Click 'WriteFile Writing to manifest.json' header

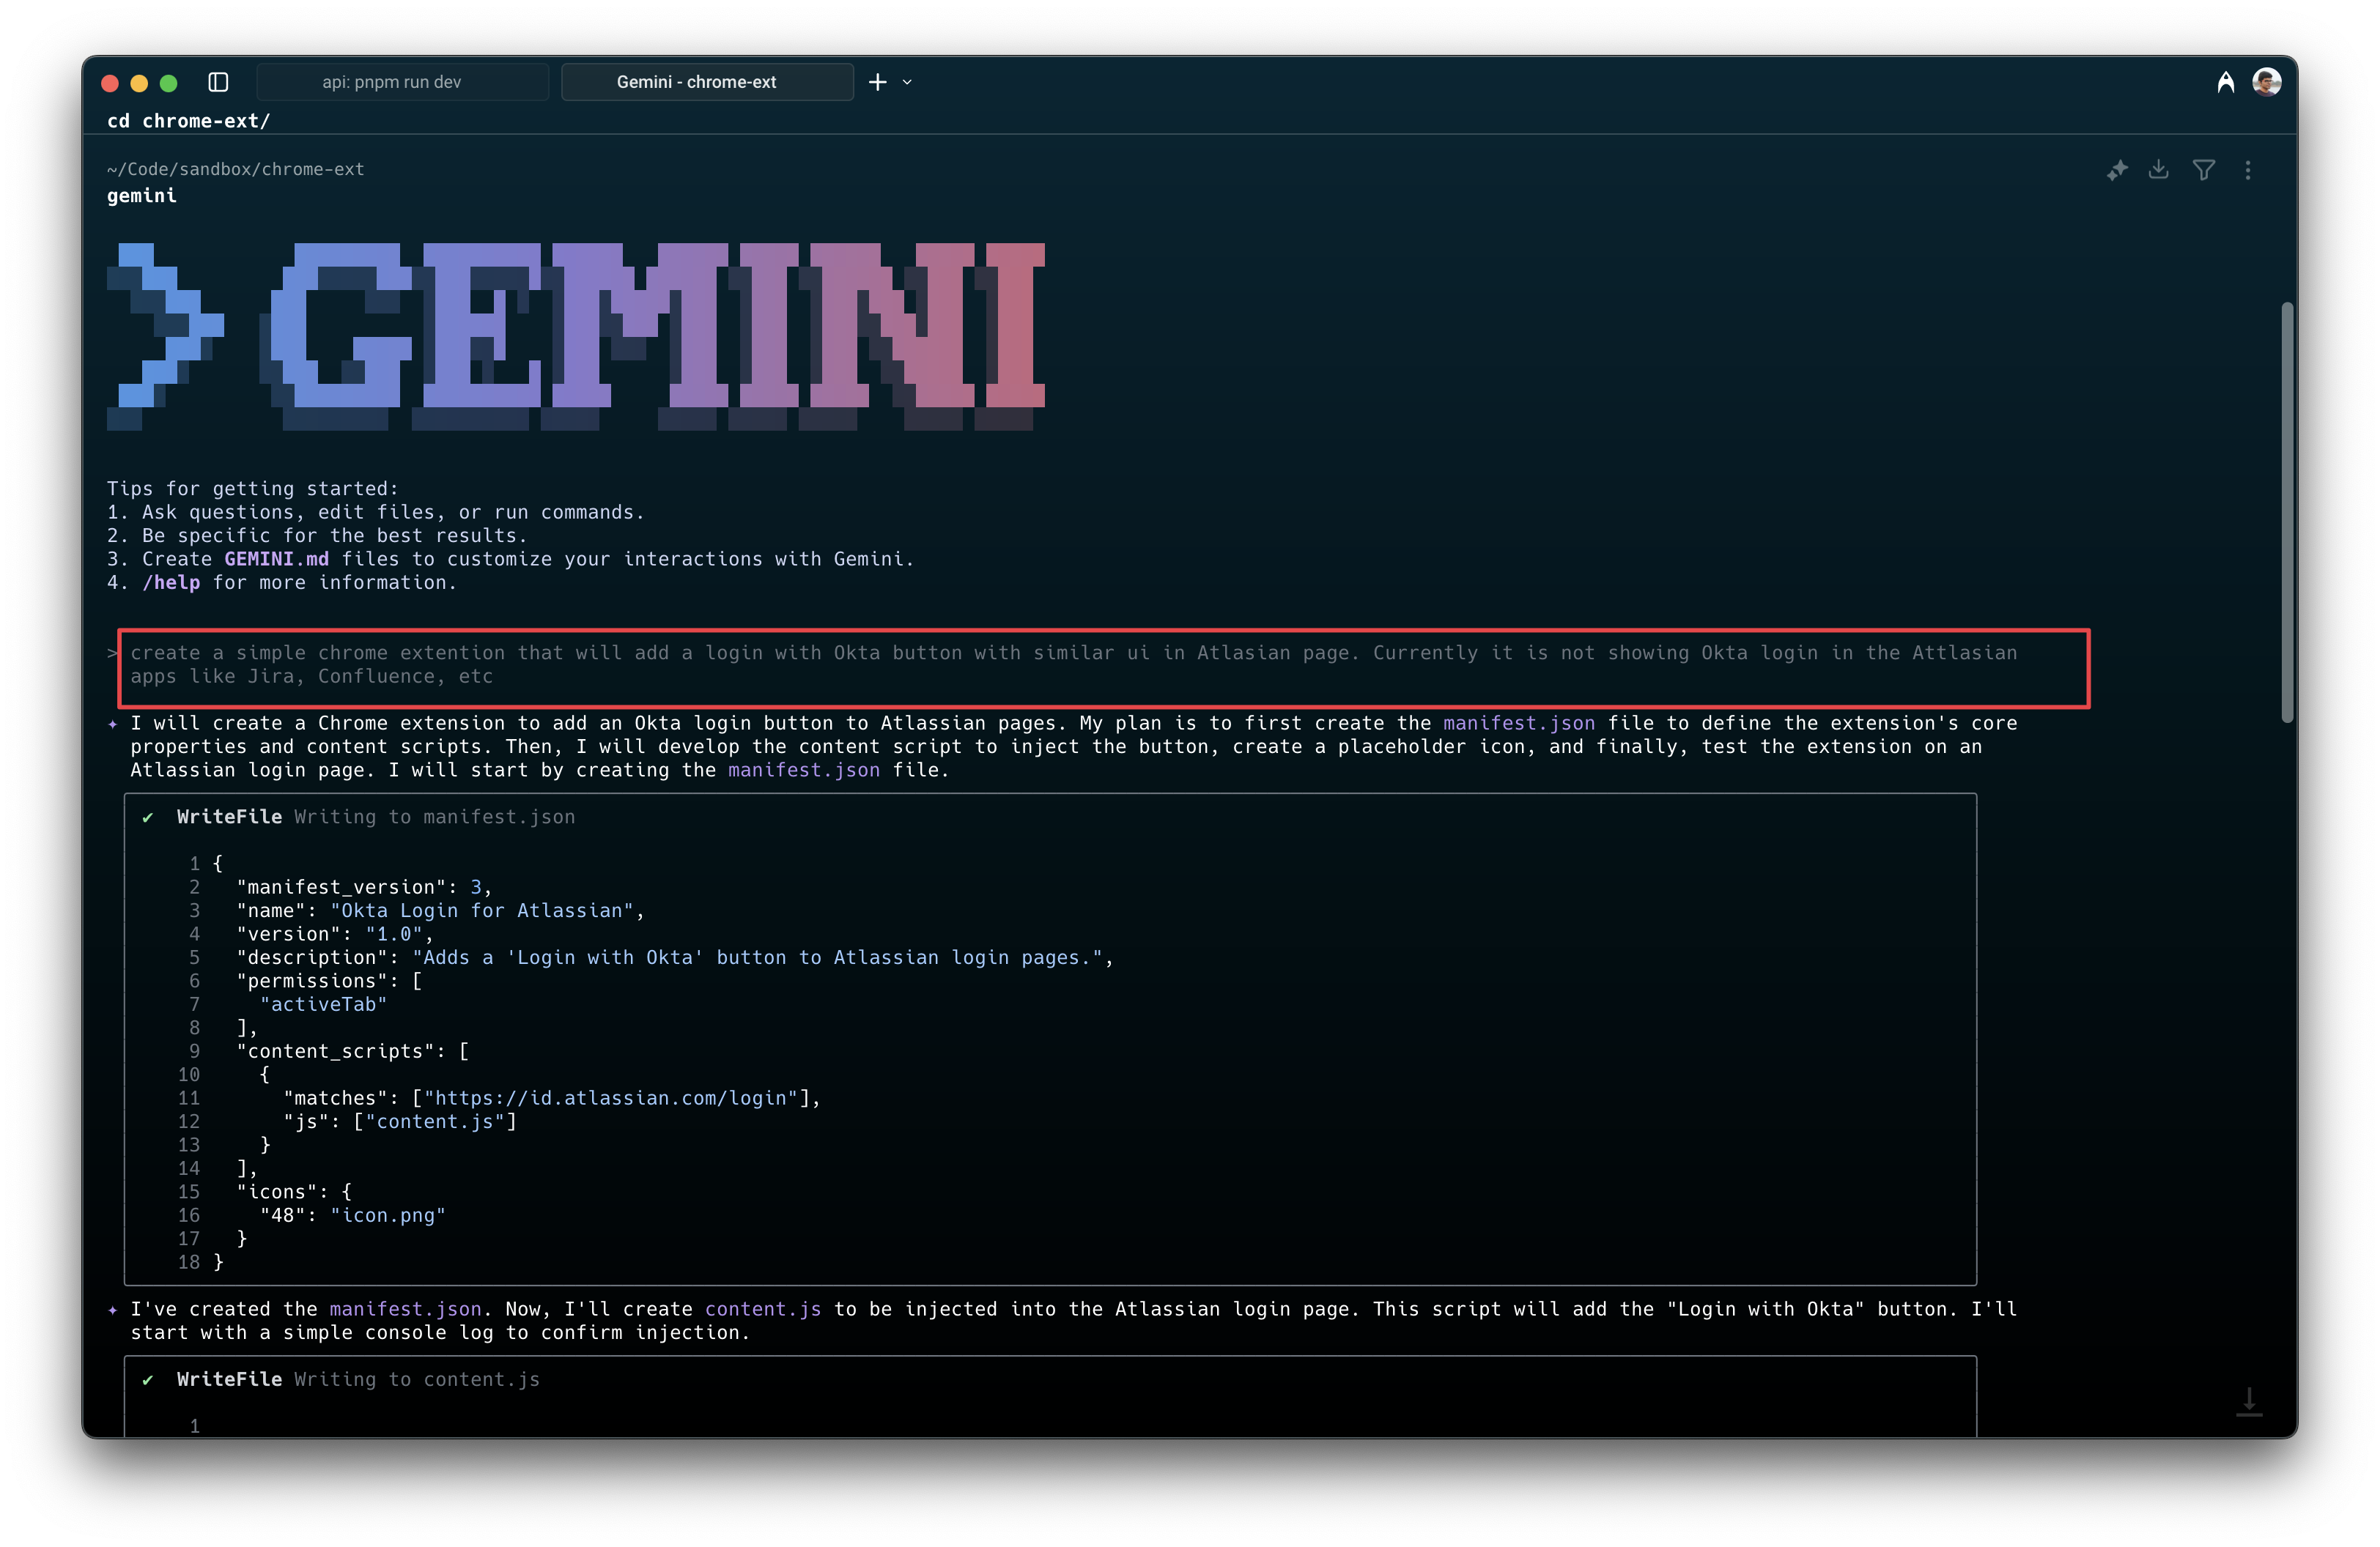click(375, 817)
